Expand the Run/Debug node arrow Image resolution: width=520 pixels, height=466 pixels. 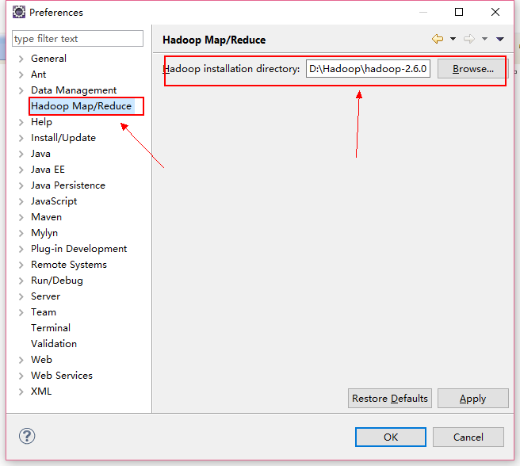point(21,281)
